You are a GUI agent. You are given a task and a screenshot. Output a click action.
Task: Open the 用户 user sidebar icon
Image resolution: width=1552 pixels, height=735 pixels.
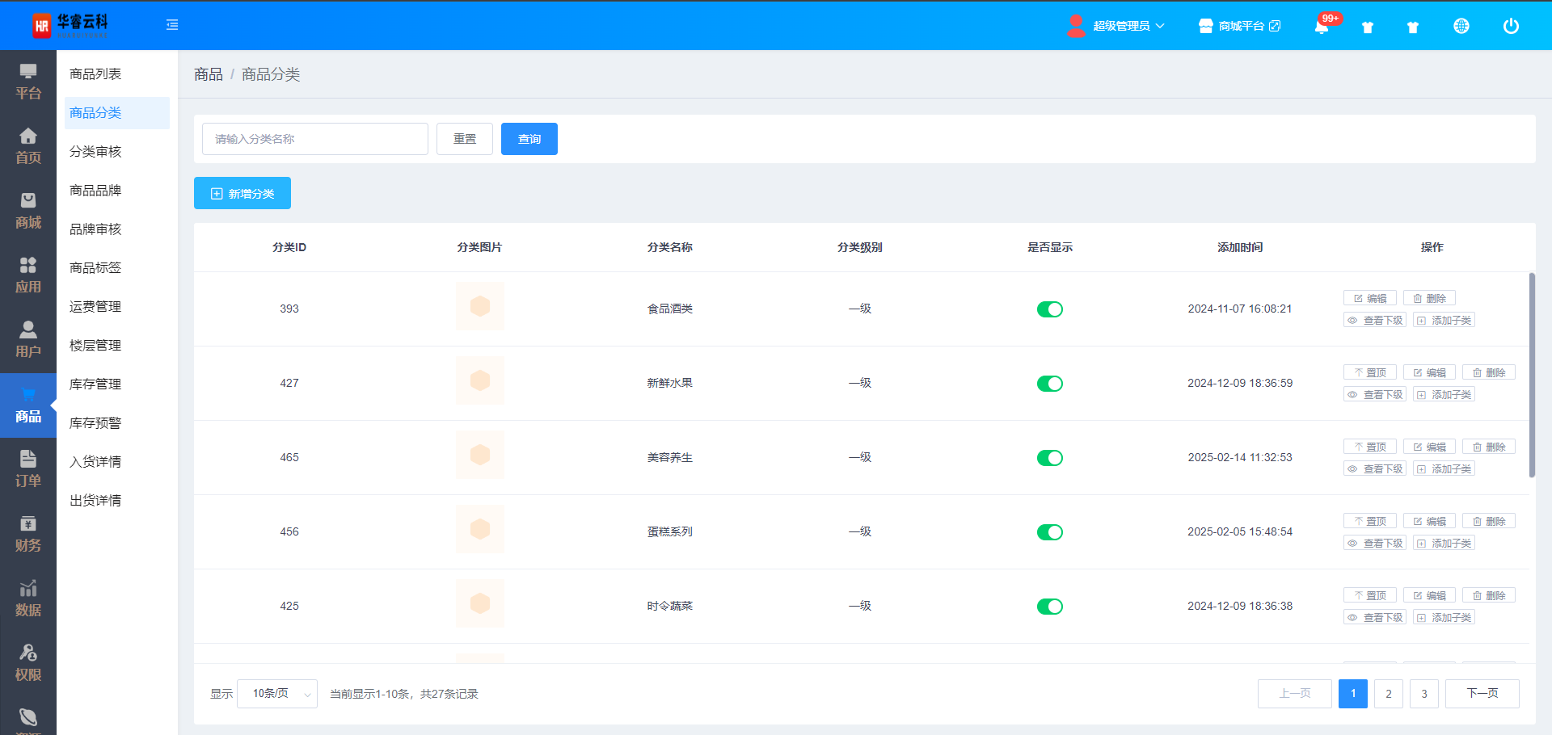click(x=28, y=340)
